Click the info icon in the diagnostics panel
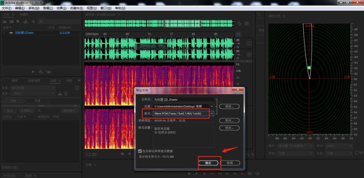The height and width of the screenshot is (178, 364). 77,88
